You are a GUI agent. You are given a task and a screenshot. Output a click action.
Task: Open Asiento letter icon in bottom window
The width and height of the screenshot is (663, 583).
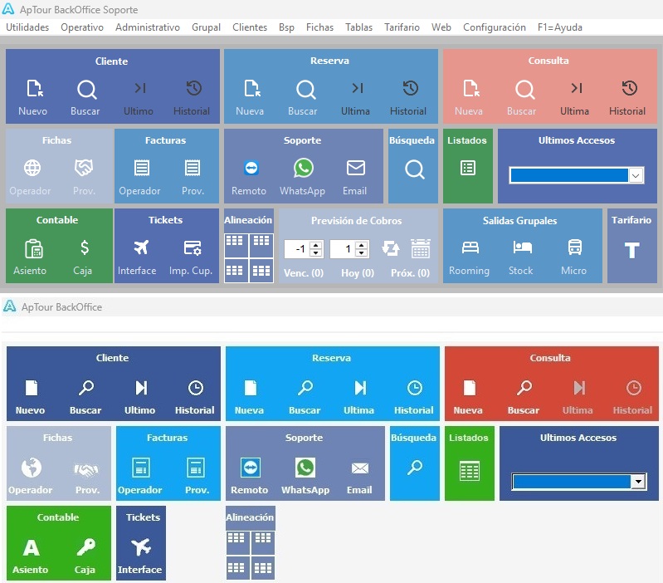pyautogui.click(x=31, y=547)
